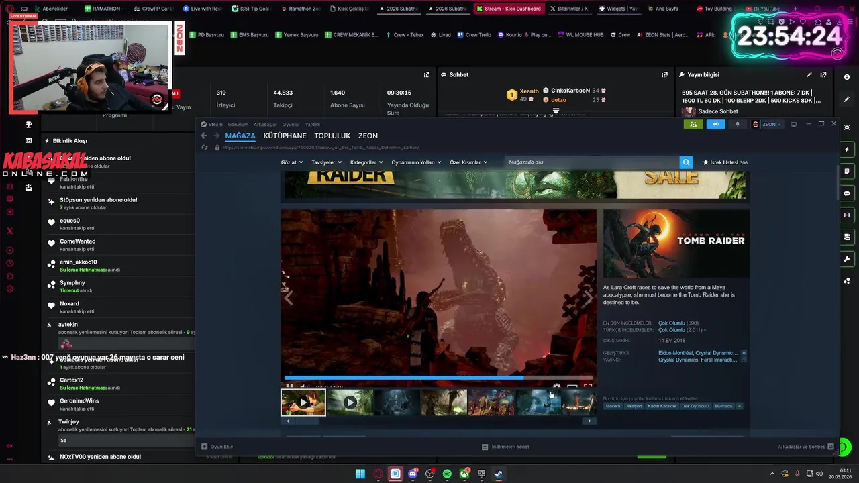Pop out the stream stats panel
Screen dimensions: 859x483
coord(426,74)
